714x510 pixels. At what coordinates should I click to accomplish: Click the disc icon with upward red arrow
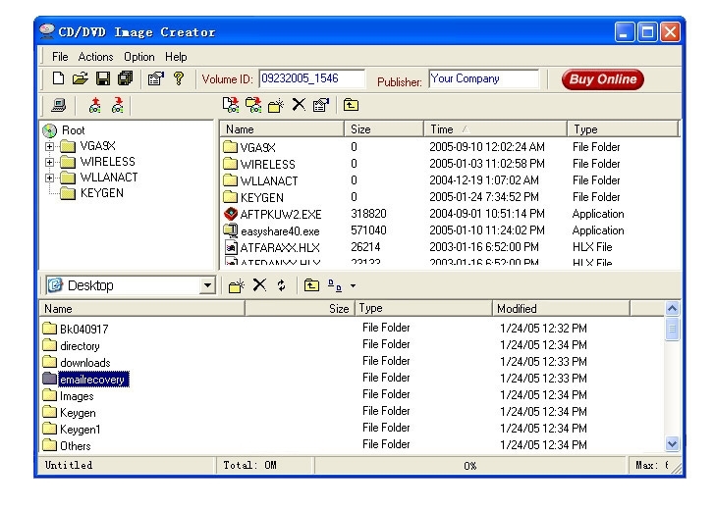[x=94, y=106]
